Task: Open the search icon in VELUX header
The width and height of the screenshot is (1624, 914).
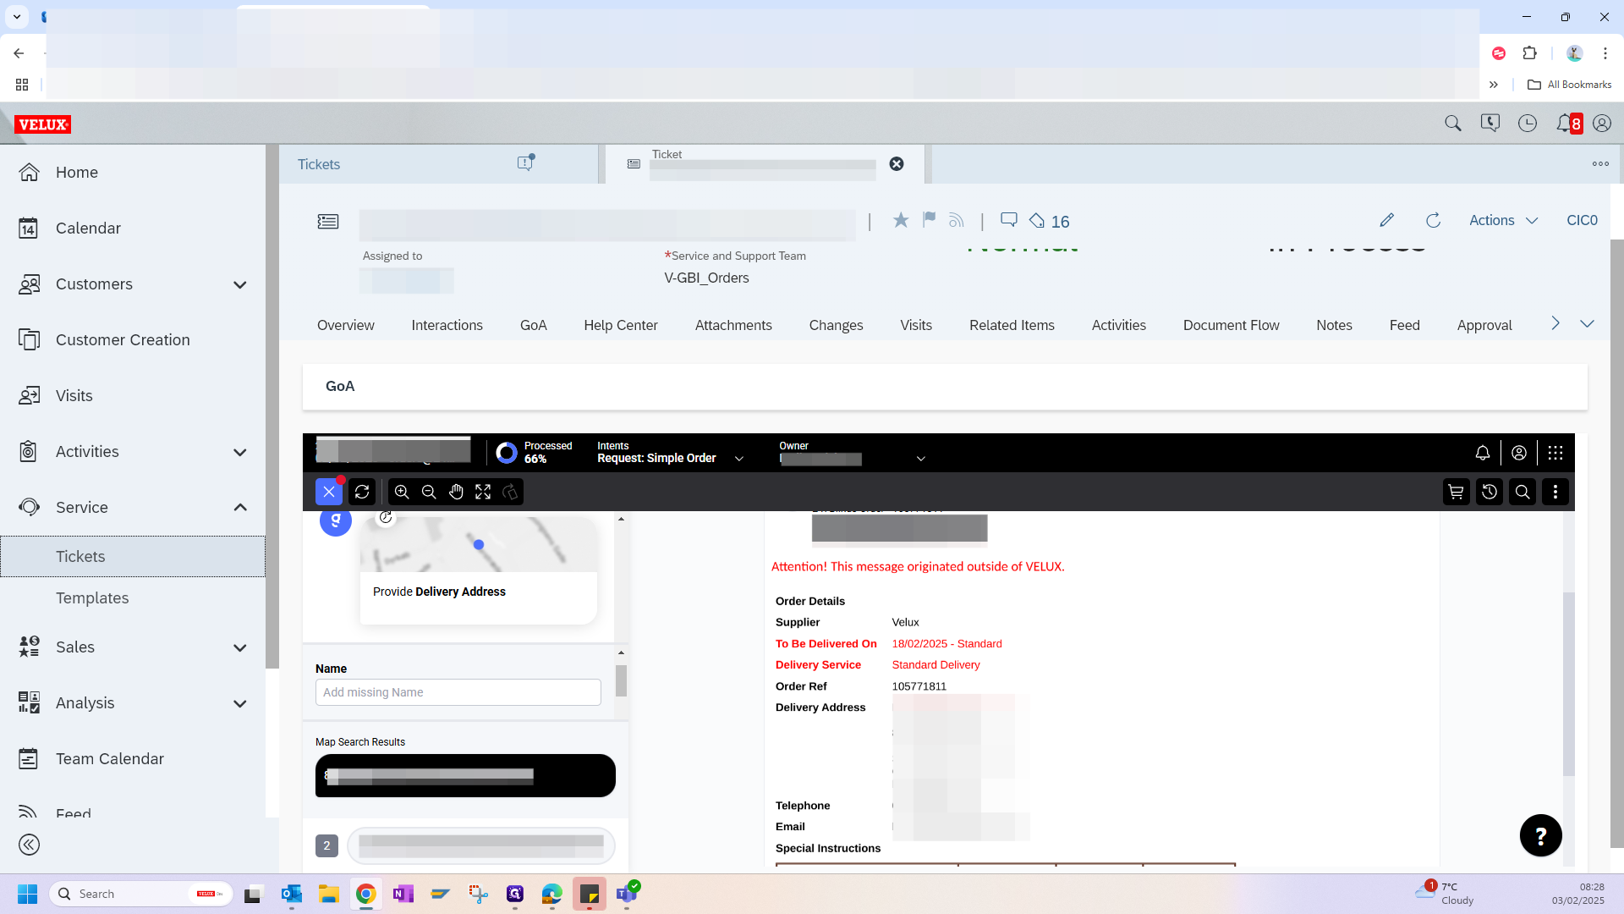Action: click(1453, 124)
